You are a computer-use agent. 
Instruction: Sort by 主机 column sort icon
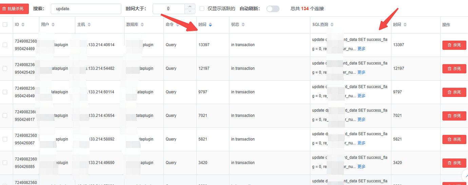pyautogui.click(x=89, y=25)
